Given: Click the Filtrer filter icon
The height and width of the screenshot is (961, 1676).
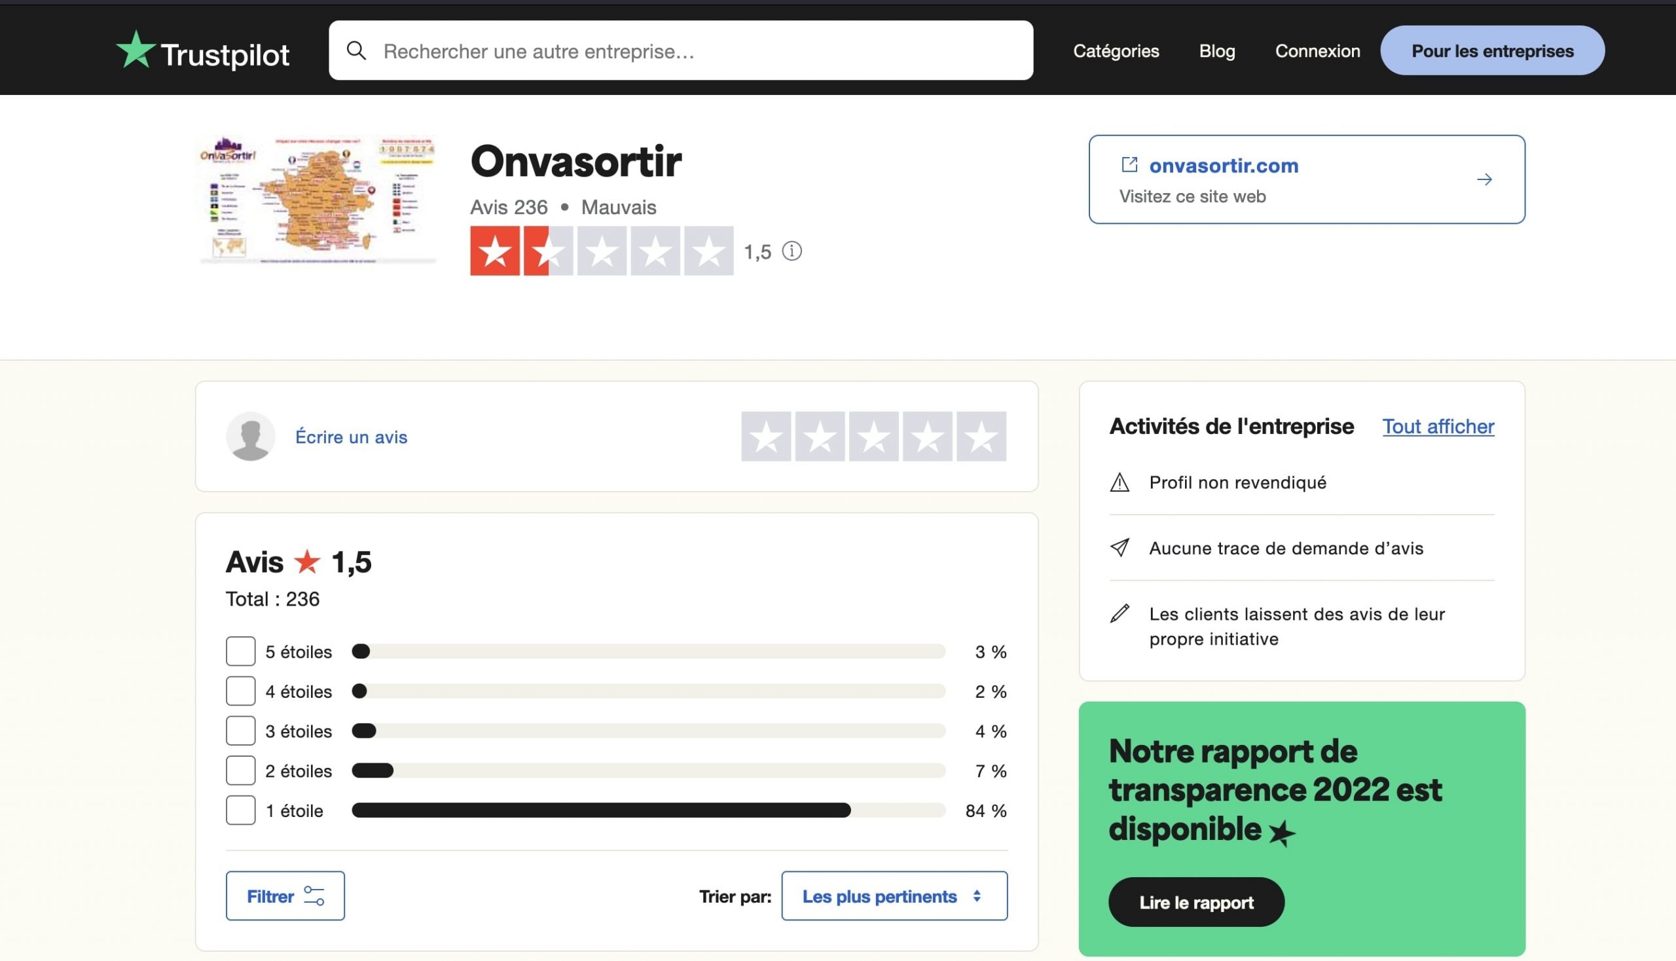Looking at the screenshot, I should coord(313,896).
